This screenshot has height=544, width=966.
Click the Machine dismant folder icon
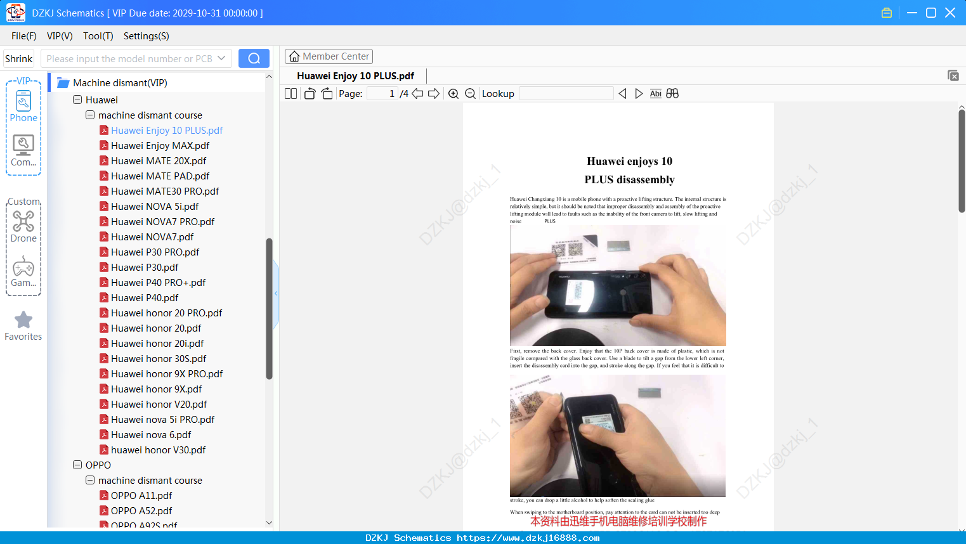[x=63, y=83]
